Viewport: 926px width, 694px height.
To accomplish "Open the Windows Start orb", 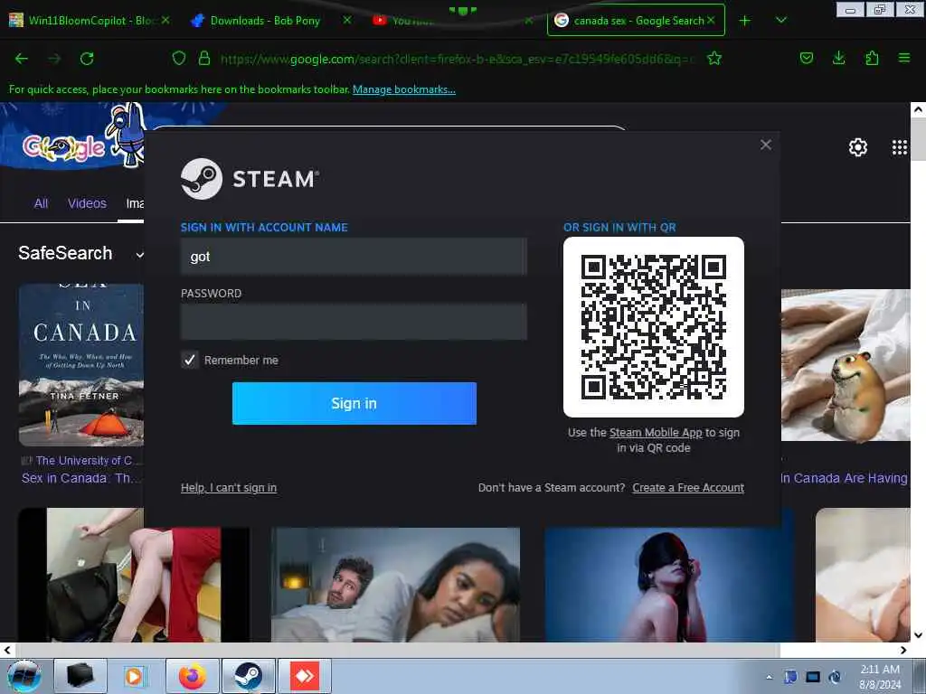I will click(x=24, y=676).
